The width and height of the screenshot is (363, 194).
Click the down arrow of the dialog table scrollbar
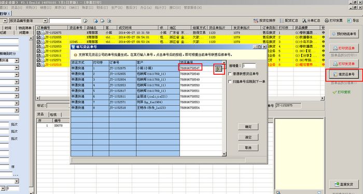(x=224, y=154)
